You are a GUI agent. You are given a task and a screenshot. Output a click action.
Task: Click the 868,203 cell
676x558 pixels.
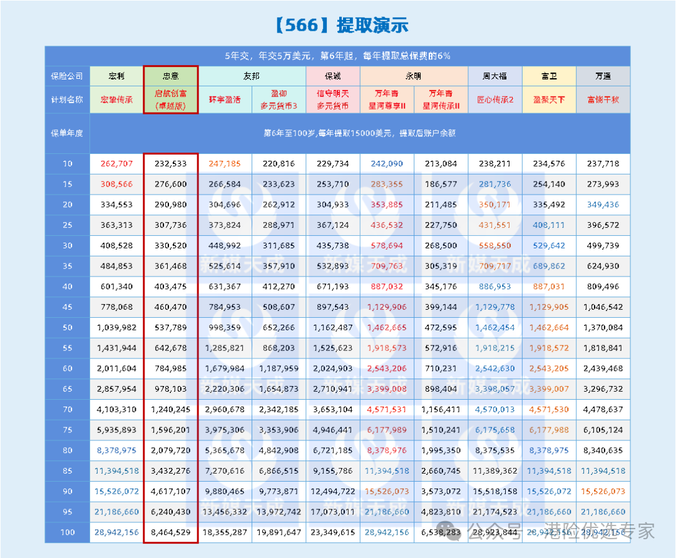(279, 348)
